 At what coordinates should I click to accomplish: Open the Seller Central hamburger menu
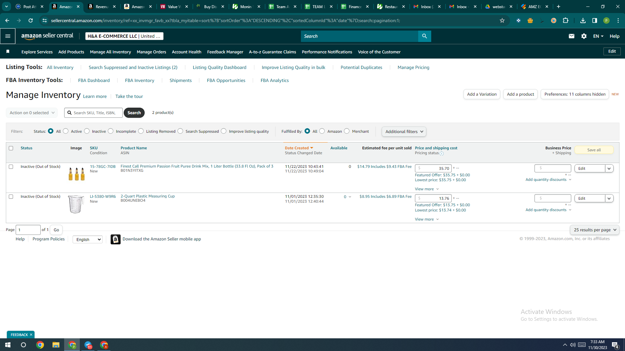point(8,36)
